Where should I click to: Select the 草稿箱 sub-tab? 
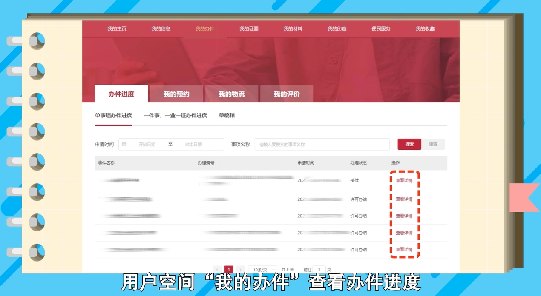point(229,115)
